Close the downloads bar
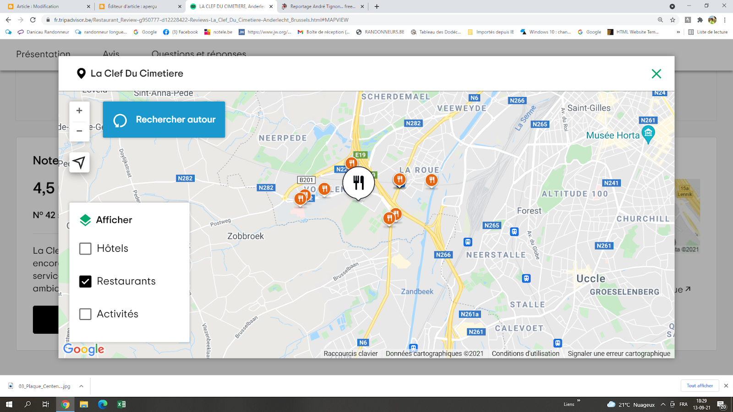Screen dimensions: 733x412 pos(726,386)
